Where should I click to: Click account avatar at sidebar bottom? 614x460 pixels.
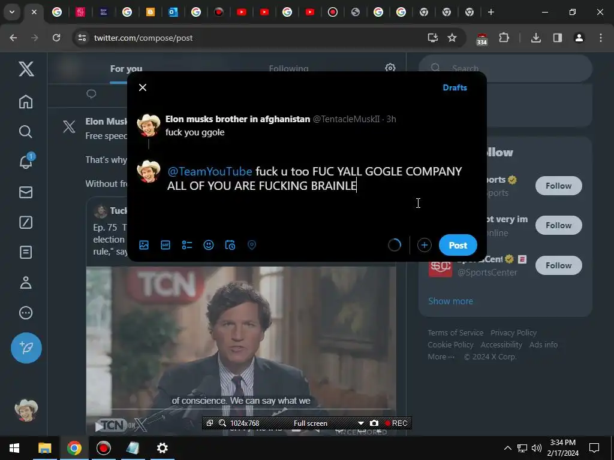(x=26, y=411)
